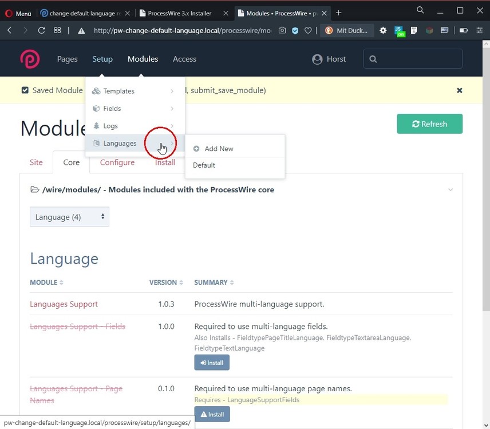Switch to the Install modules tab
This screenshot has height=429, width=490.
165,162
